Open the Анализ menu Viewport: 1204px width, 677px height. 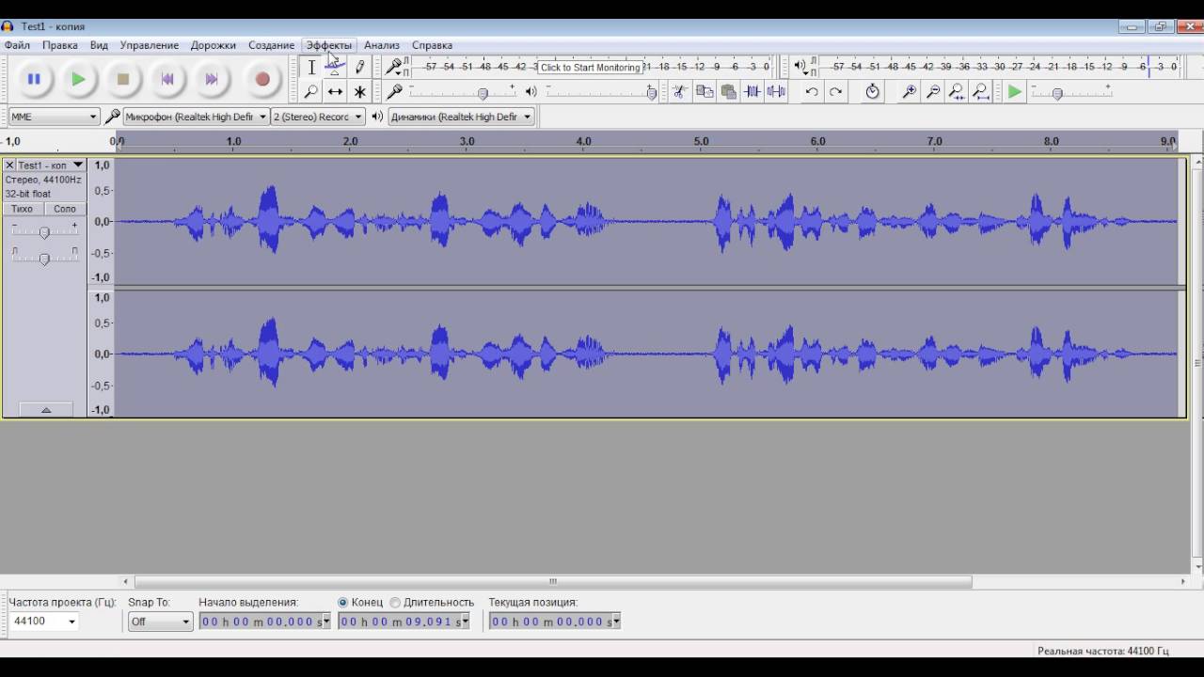pyautogui.click(x=382, y=45)
